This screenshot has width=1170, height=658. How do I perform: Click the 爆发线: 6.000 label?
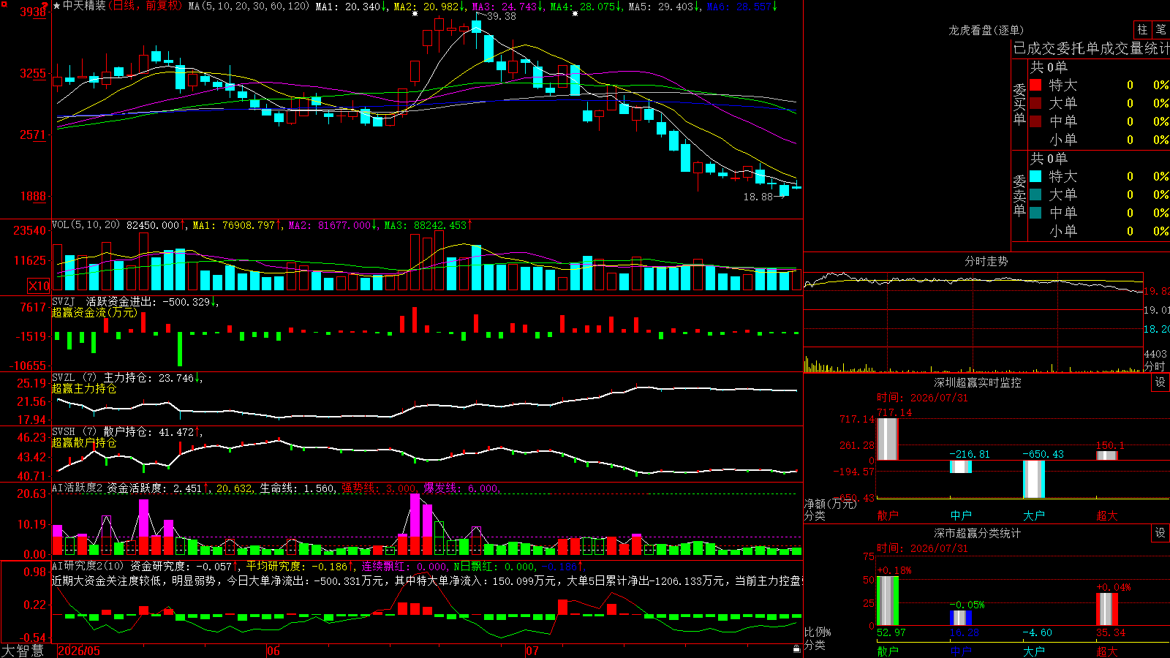(461, 488)
